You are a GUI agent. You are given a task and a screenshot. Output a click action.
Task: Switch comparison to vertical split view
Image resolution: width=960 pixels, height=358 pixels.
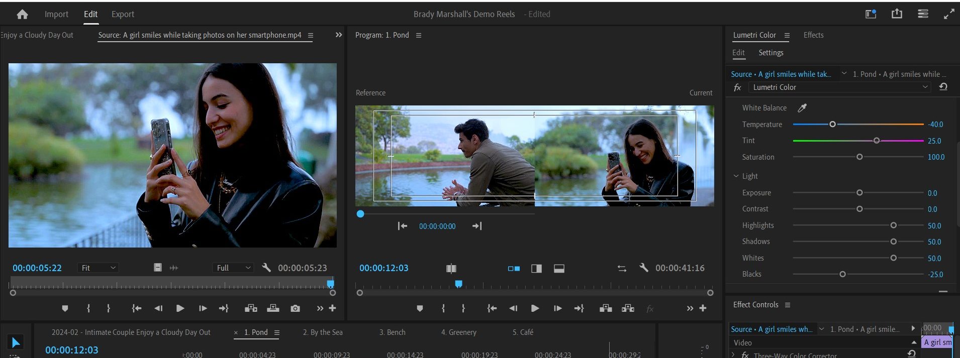[x=536, y=269]
